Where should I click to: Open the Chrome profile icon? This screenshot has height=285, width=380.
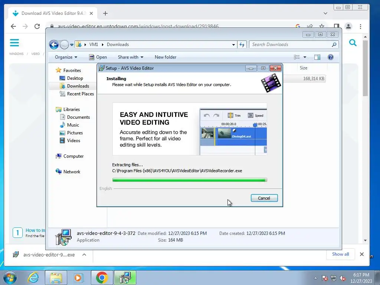(348, 26)
